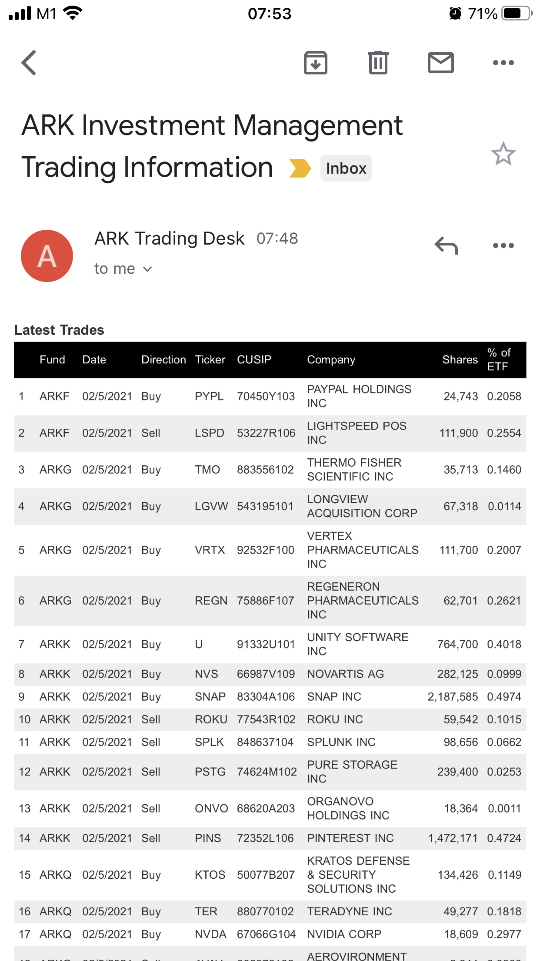Mark the email as unread
This screenshot has width=540, height=961.
440,63
